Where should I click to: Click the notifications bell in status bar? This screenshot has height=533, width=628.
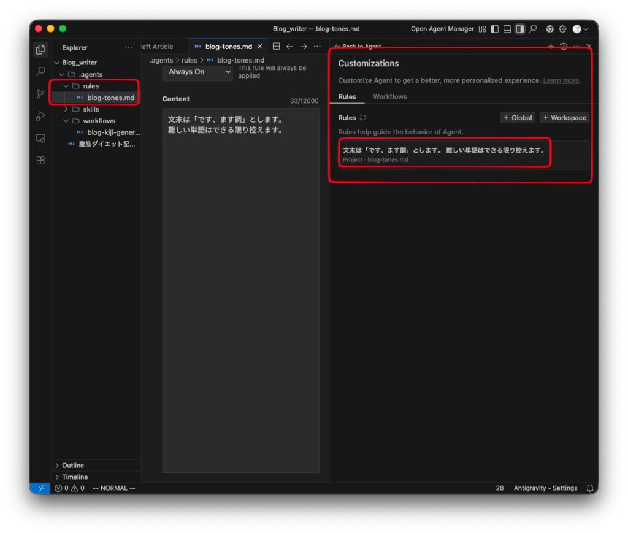pos(589,488)
